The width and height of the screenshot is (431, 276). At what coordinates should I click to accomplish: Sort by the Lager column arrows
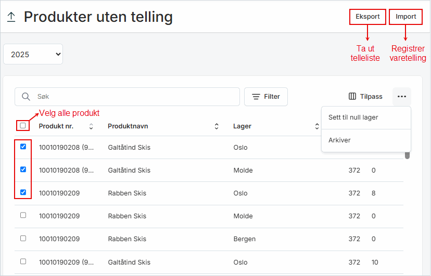coord(317,126)
